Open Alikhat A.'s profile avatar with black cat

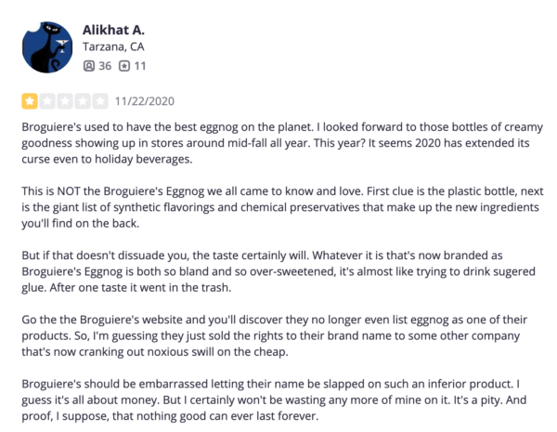[47, 47]
